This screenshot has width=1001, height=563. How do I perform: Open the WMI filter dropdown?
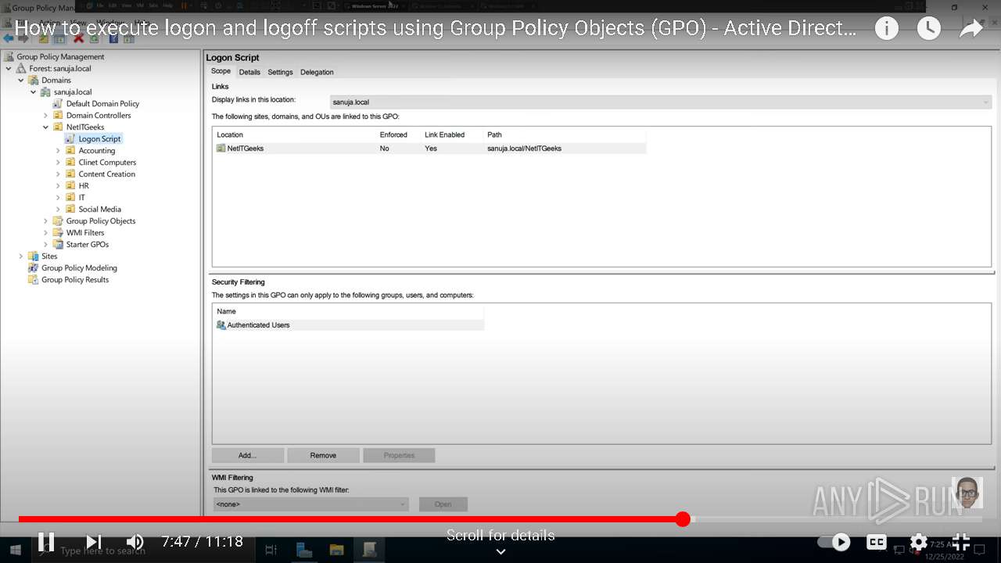tap(310, 504)
